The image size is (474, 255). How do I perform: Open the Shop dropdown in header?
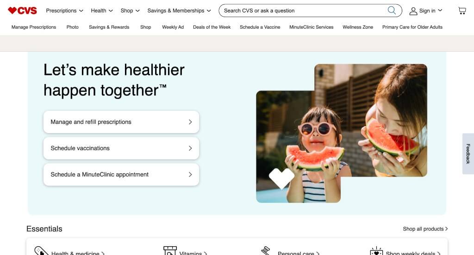[x=130, y=11]
